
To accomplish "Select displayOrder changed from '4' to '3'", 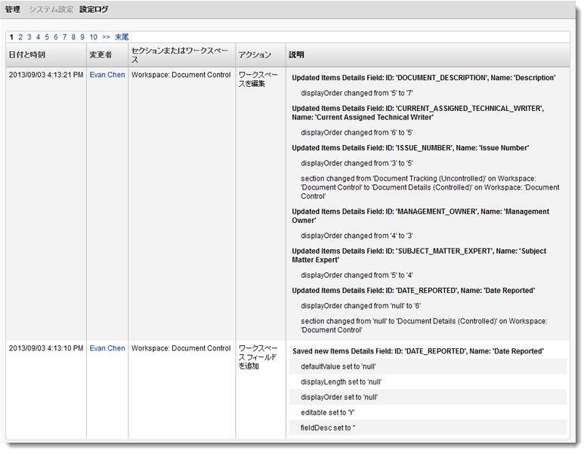I will [x=357, y=236].
